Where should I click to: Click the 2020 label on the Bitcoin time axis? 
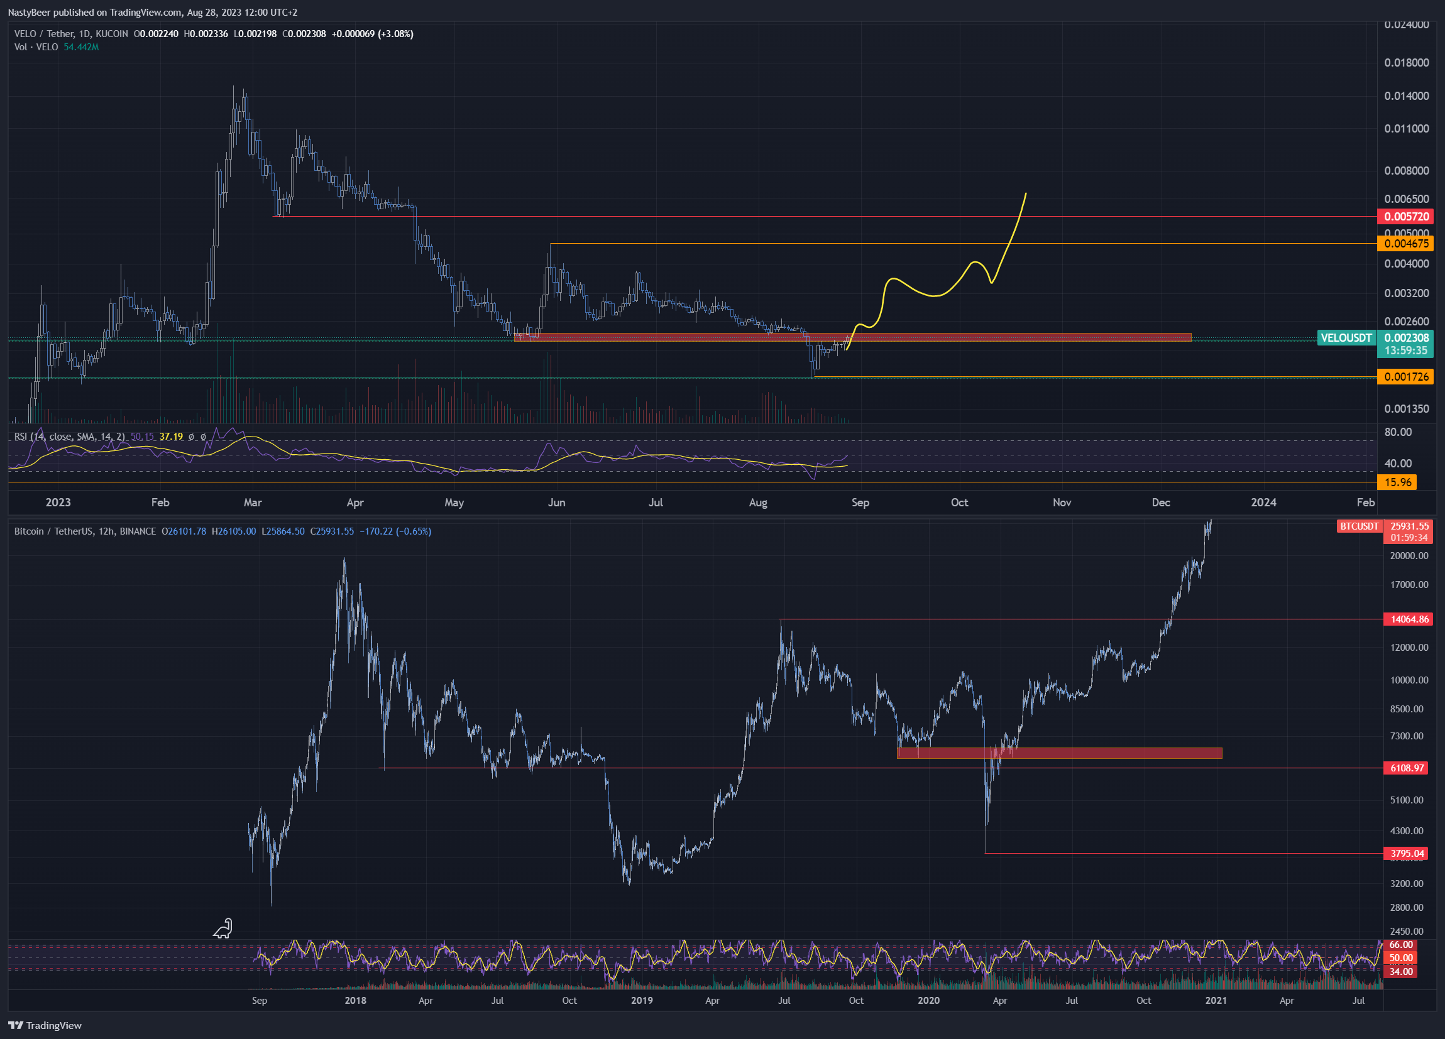[x=928, y=1000]
